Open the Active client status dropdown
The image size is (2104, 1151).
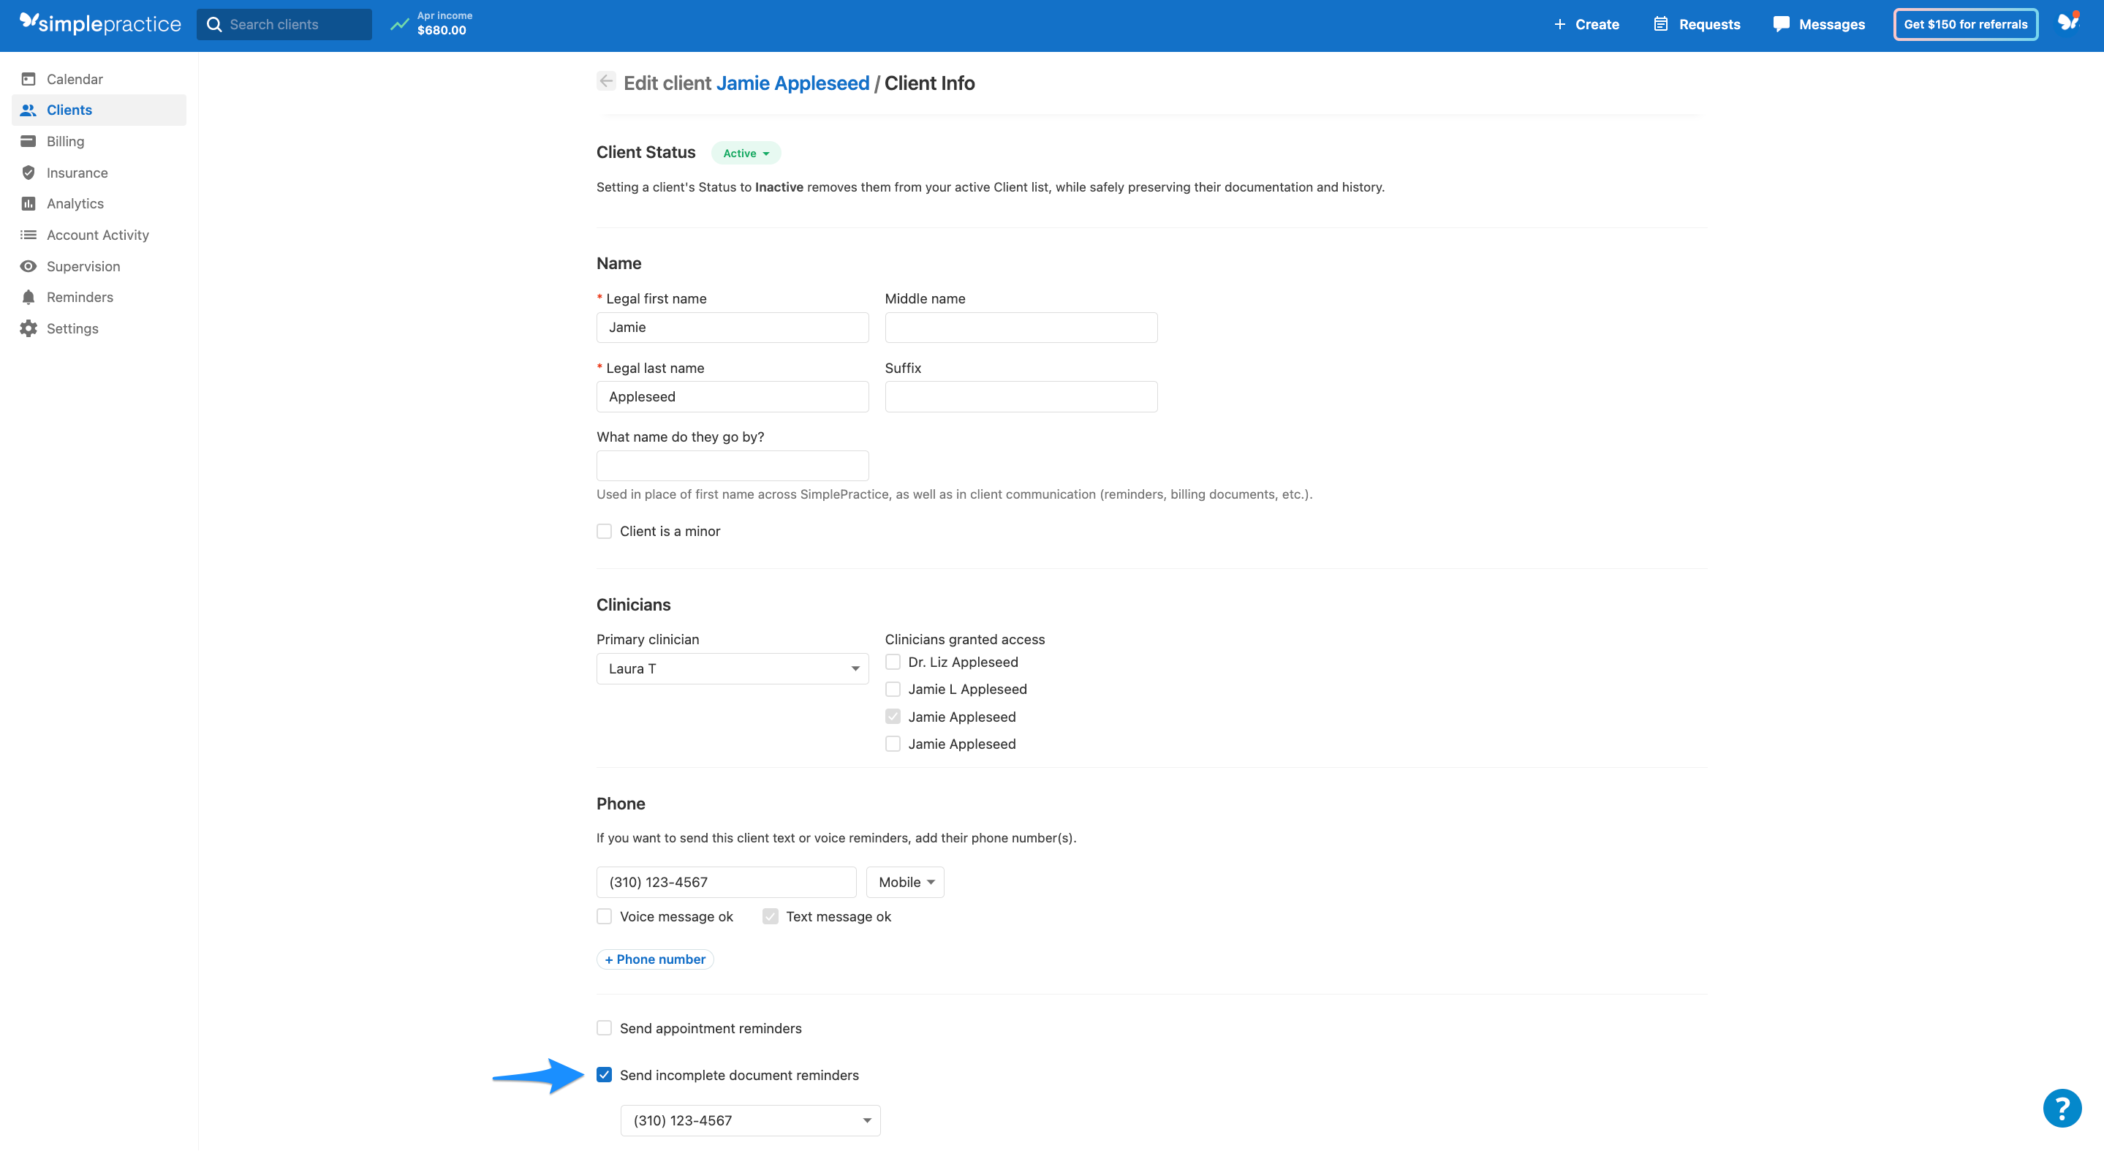(746, 154)
